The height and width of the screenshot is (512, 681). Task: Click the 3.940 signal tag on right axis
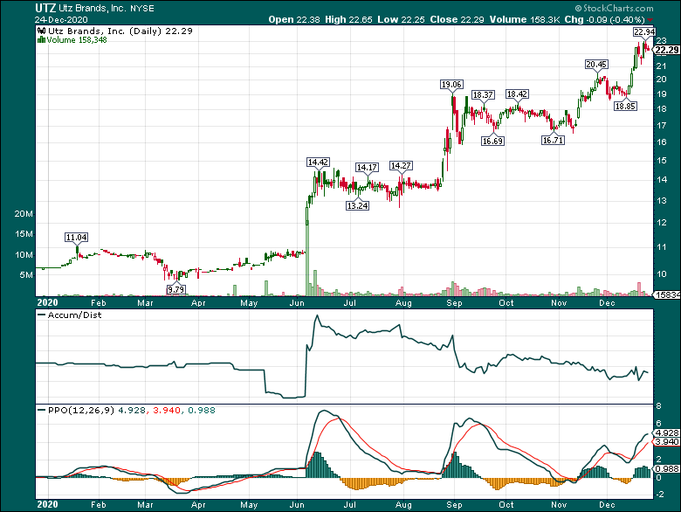click(x=667, y=441)
